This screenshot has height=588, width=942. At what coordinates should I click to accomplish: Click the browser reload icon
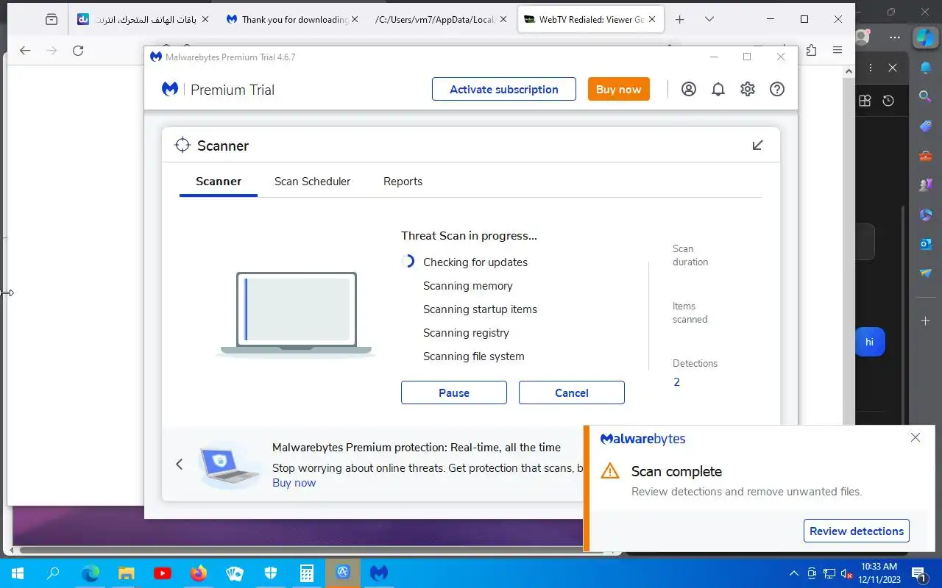pyautogui.click(x=78, y=51)
